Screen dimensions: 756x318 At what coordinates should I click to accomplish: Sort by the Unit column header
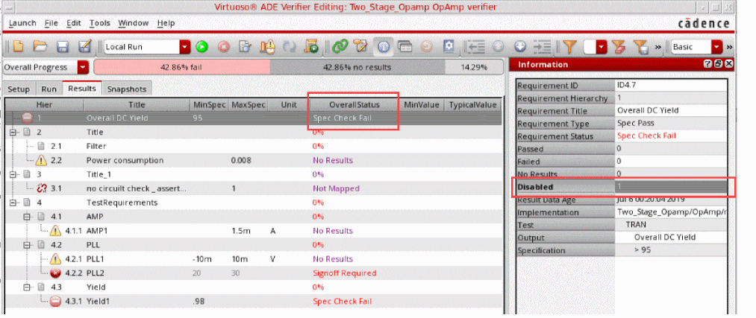click(x=289, y=104)
